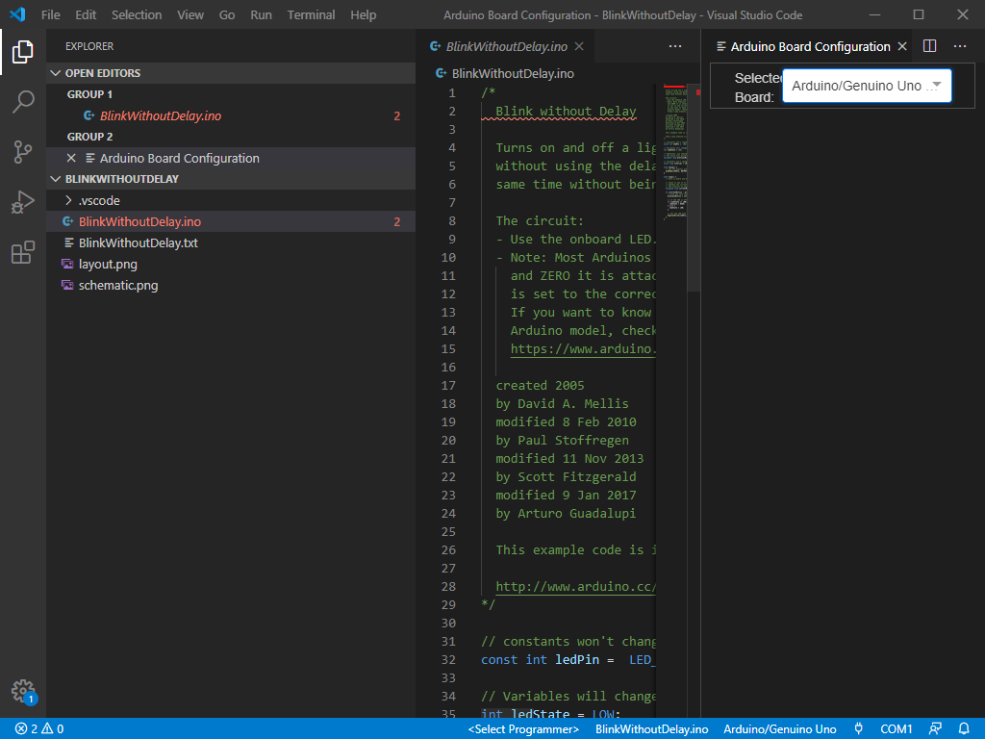Close the BlinkWithoutDelay.ino editor tab
Viewport: 985px width, 739px height.
click(x=579, y=46)
